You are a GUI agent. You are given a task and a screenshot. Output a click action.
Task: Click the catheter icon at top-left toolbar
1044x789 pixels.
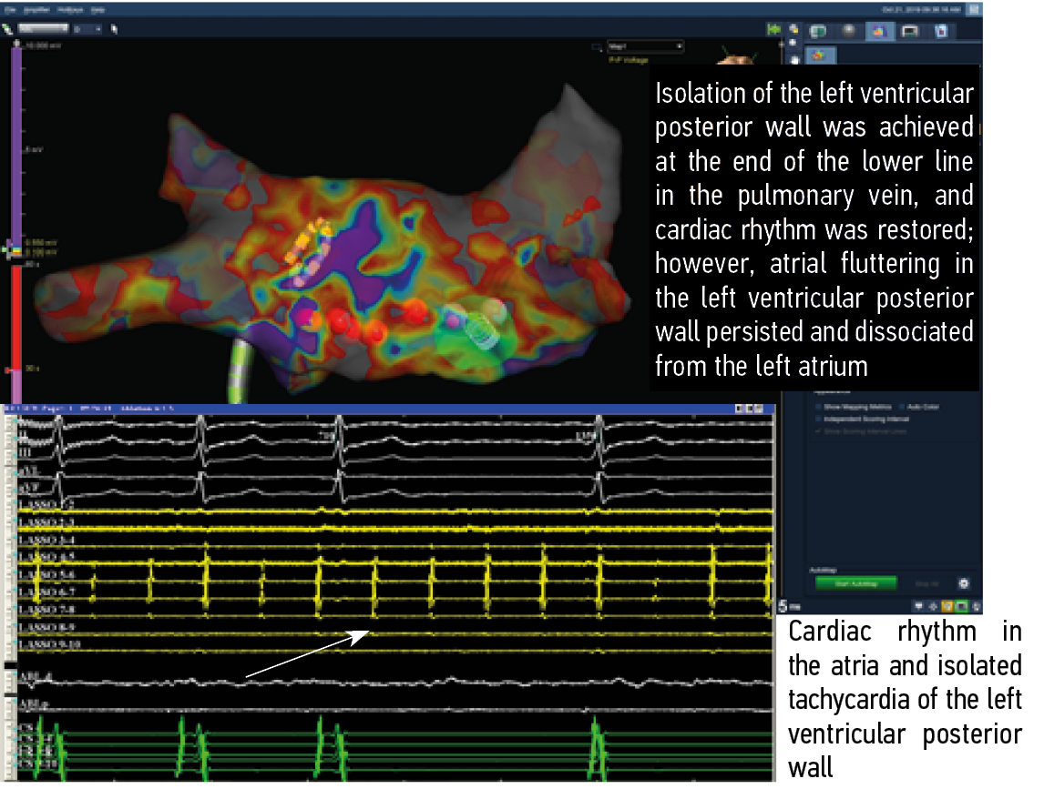(x=10, y=29)
